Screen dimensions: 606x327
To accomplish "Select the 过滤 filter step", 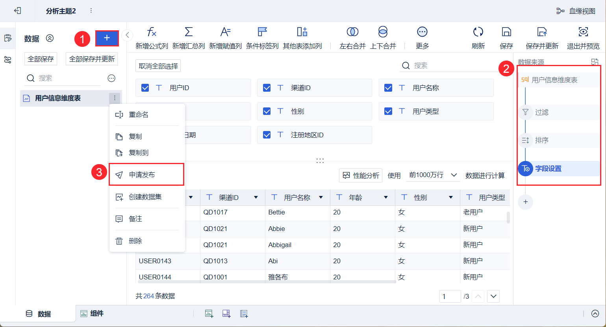I will [x=559, y=112].
